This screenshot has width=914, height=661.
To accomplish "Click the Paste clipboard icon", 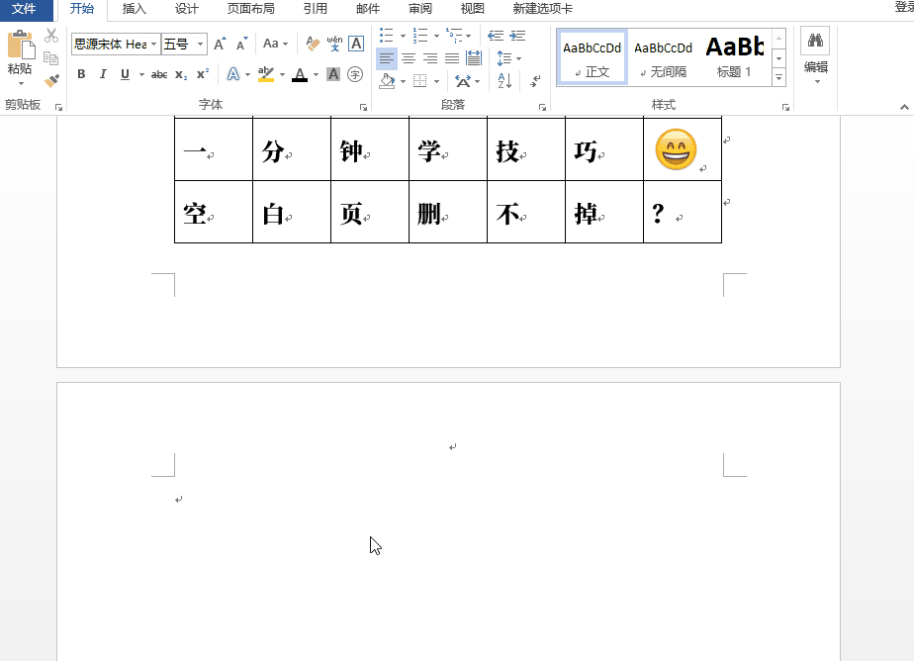I will click(21, 45).
